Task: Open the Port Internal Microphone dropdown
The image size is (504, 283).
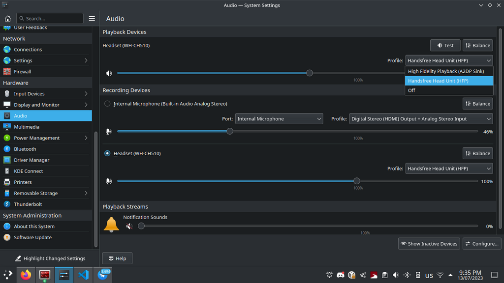Action: [x=279, y=119]
